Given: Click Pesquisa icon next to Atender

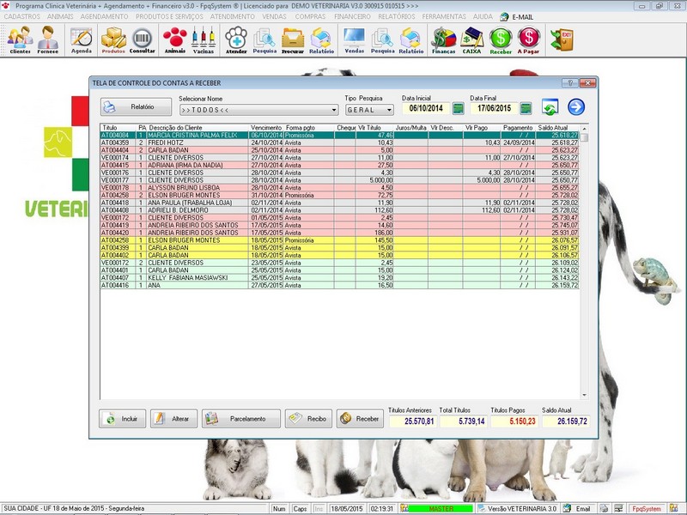Looking at the screenshot, I should (x=264, y=39).
